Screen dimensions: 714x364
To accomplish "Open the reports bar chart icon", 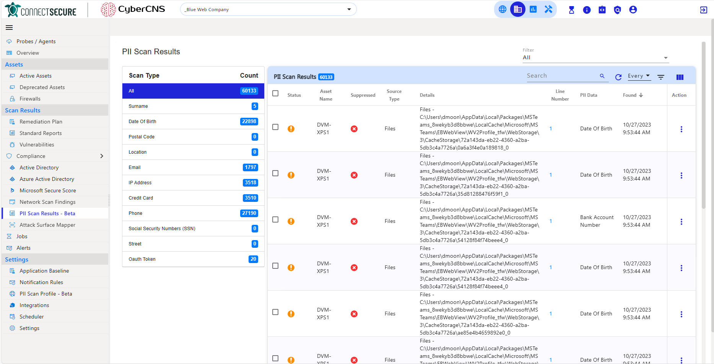I will point(533,9).
